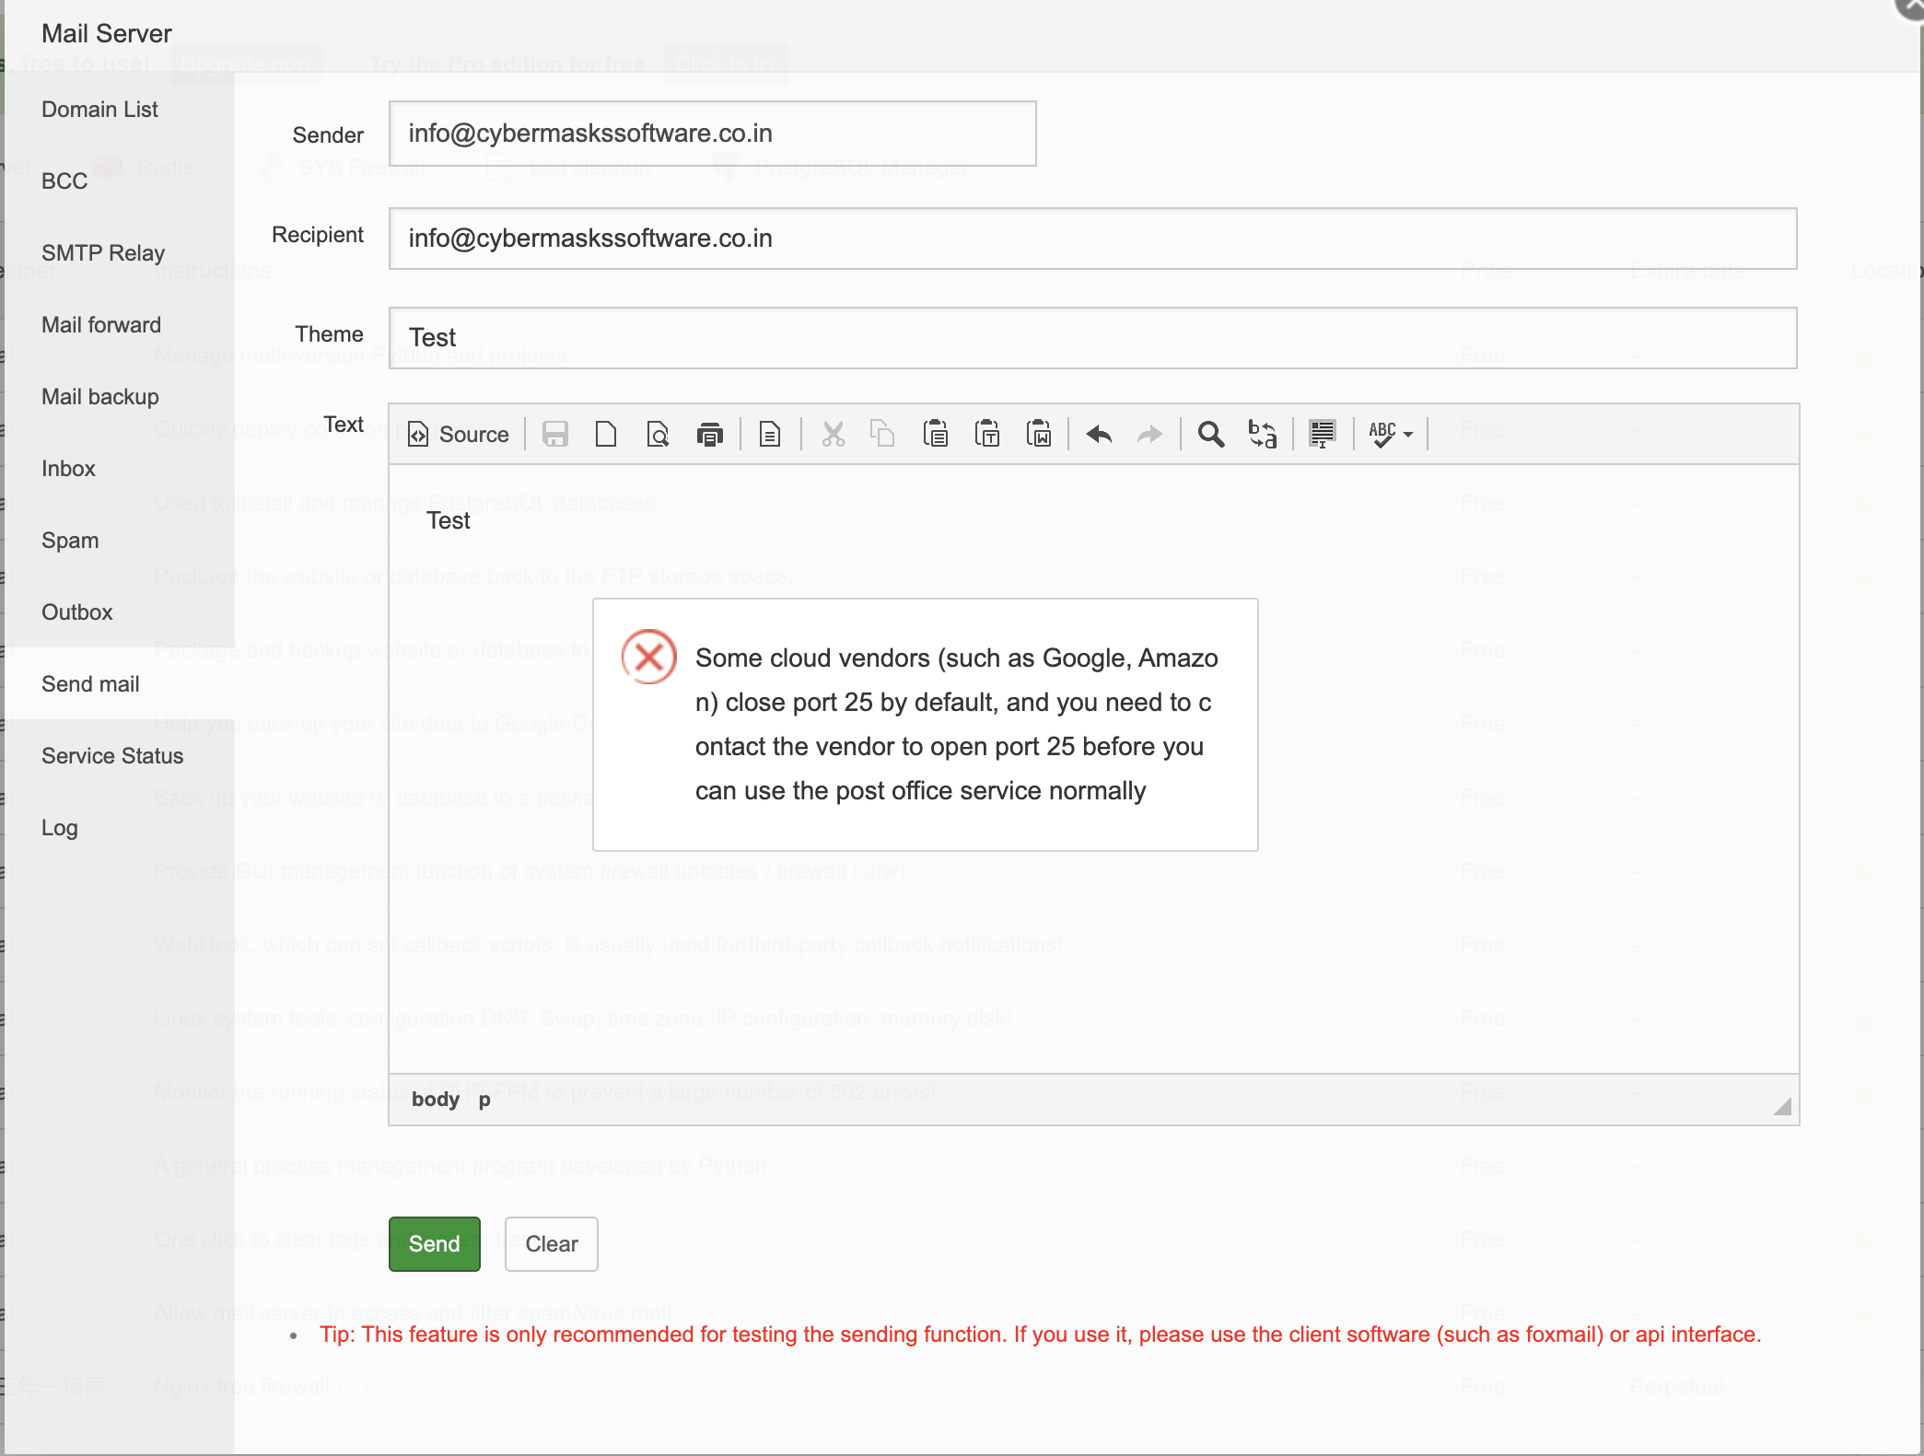Click the Print icon in editor toolbar
This screenshot has width=1924, height=1456.
[x=709, y=434]
